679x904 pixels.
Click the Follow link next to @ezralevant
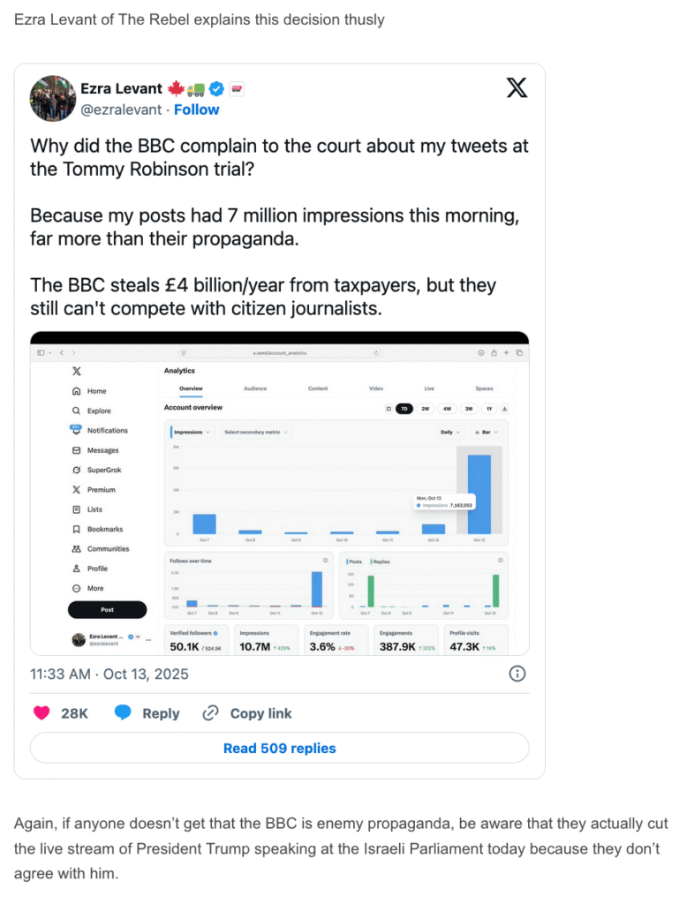point(197,109)
